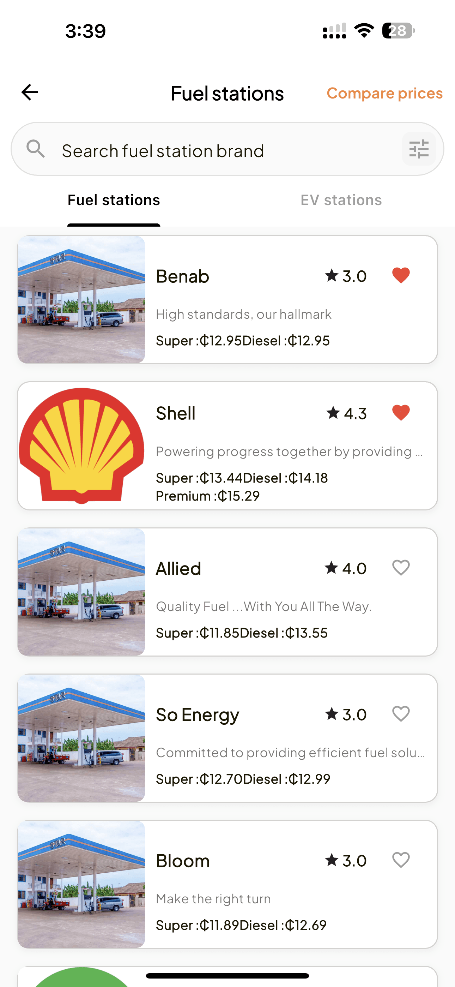Open the Shell logo thumbnail
The image size is (455, 987).
[x=81, y=445]
